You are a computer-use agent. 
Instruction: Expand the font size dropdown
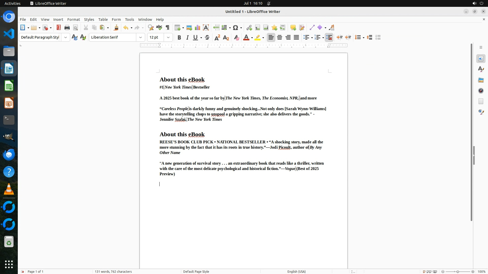click(x=168, y=37)
